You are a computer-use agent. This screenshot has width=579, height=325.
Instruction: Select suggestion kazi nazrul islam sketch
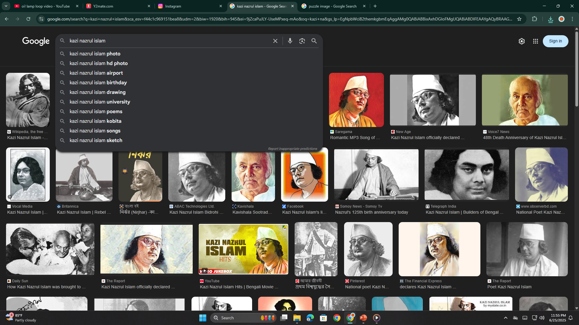(189, 140)
